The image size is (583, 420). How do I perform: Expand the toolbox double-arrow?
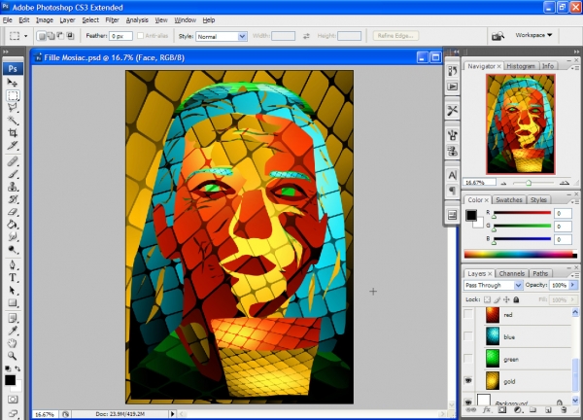click(x=6, y=52)
